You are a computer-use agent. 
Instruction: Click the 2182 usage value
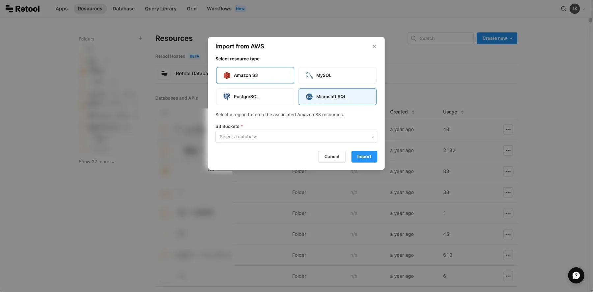coord(449,150)
